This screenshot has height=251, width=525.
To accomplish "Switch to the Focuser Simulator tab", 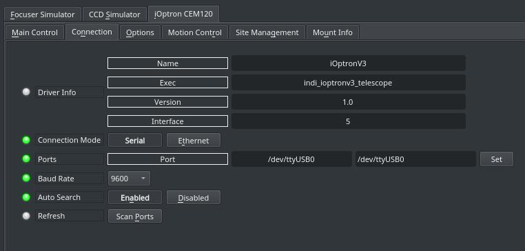I will pos(43,14).
